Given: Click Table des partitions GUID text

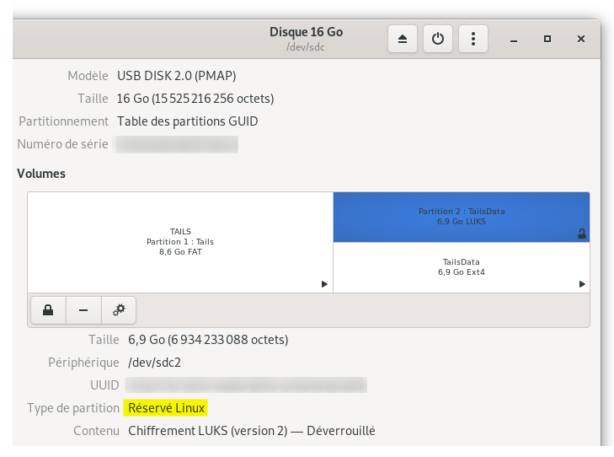Looking at the screenshot, I should pyautogui.click(x=188, y=121).
